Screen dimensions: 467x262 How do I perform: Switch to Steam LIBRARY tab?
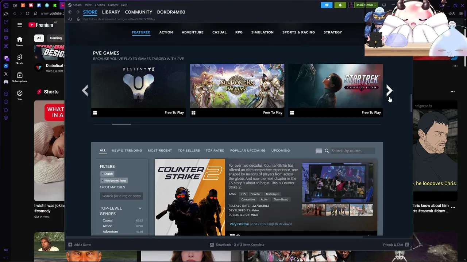click(111, 12)
